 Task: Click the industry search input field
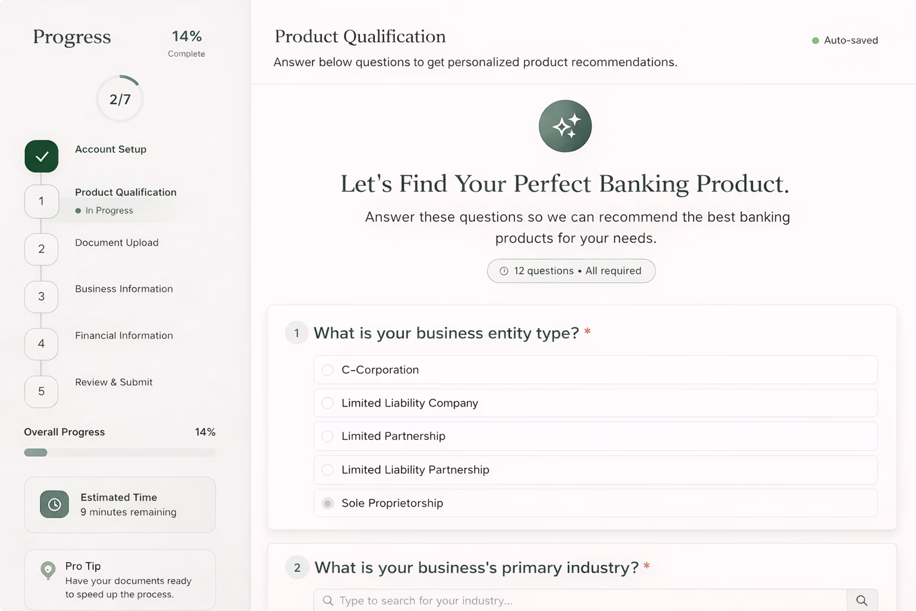580,600
